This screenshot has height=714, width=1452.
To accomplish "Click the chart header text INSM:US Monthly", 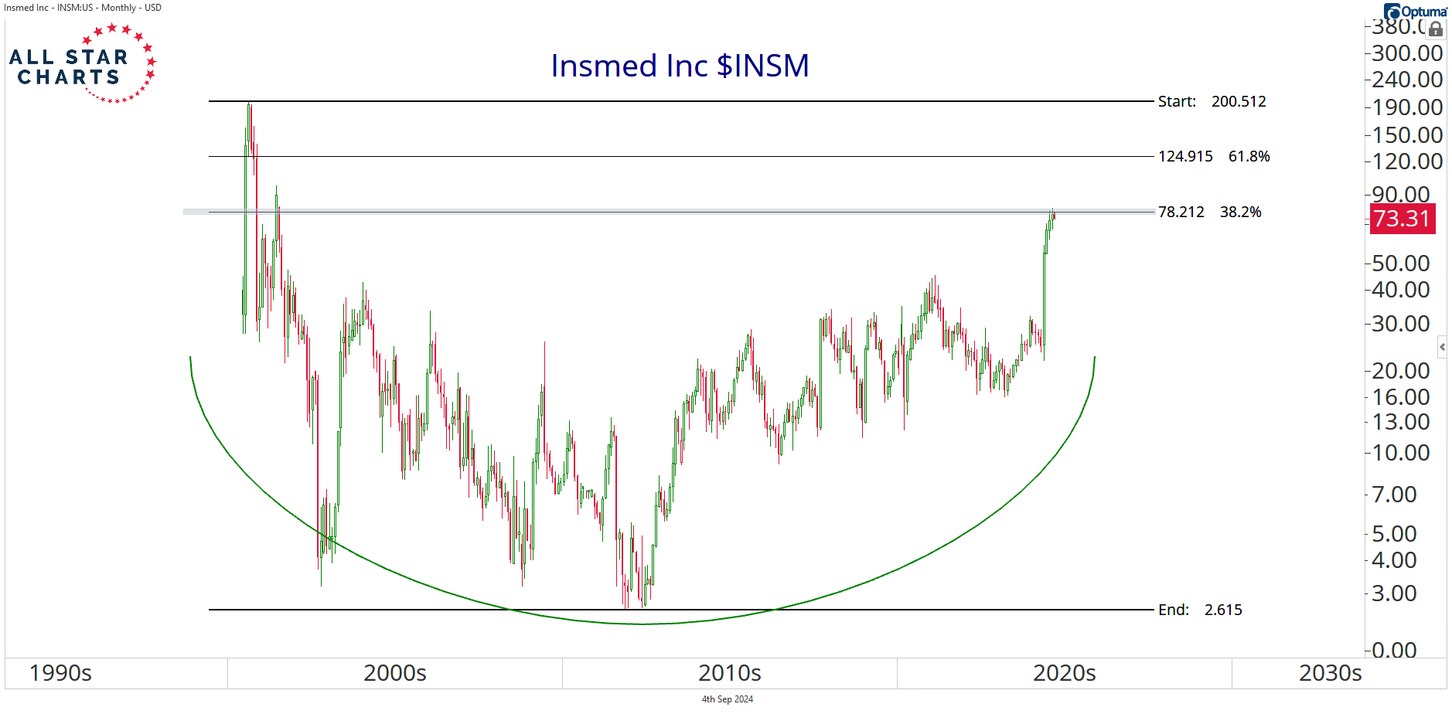I will pyautogui.click(x=83, y=8).
